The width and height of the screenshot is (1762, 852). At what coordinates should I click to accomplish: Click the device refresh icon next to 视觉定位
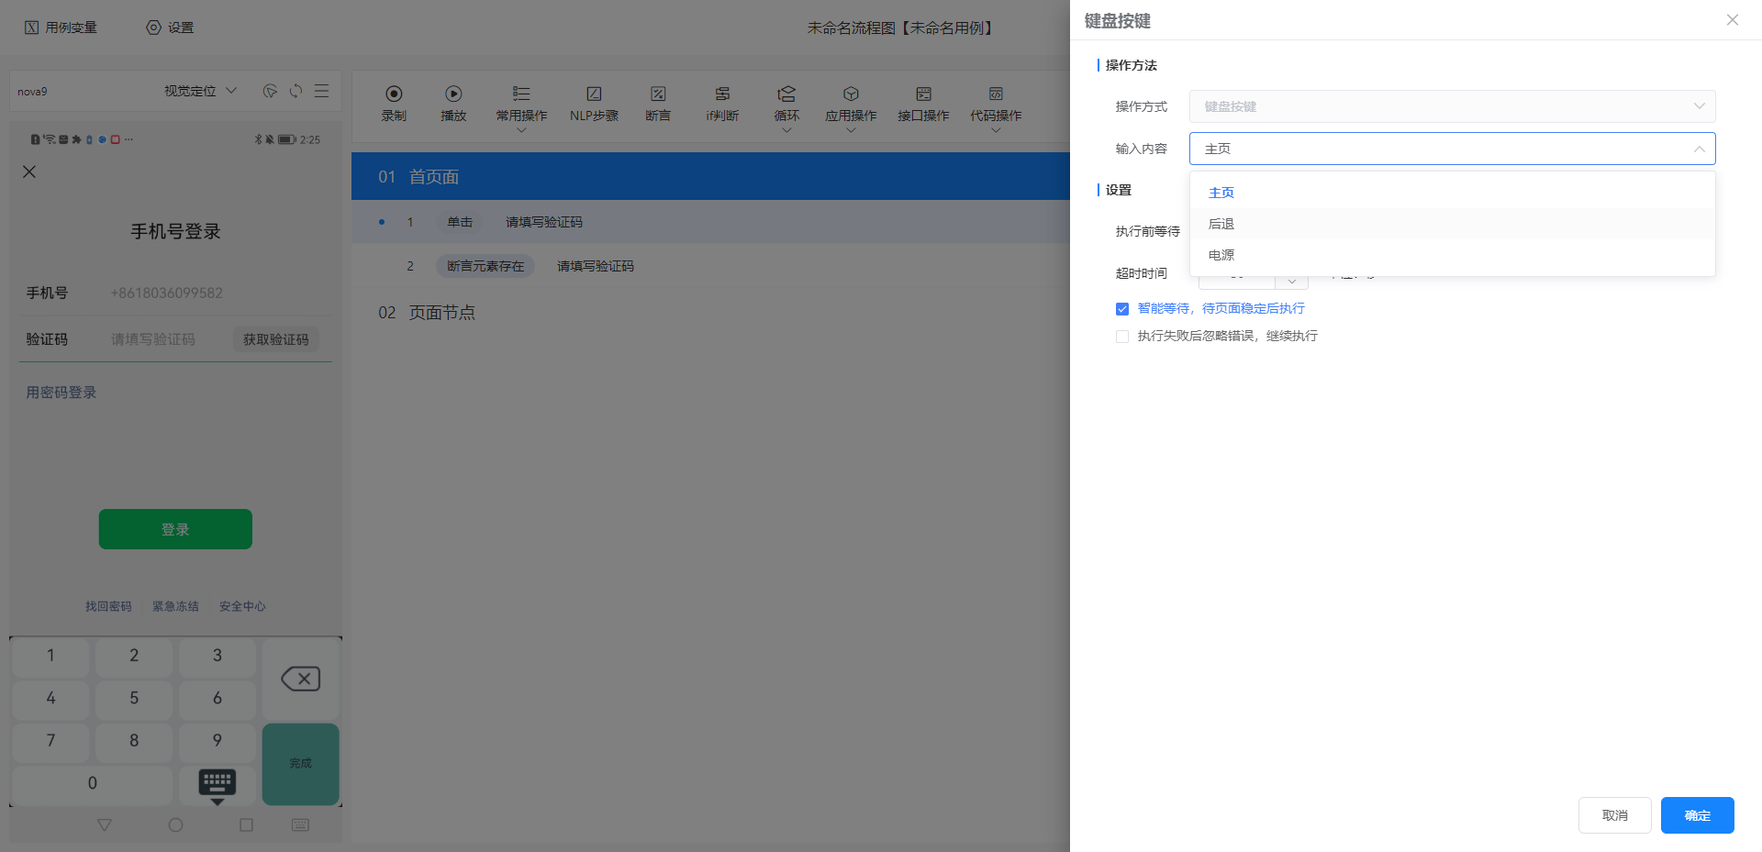pos(296,91)
